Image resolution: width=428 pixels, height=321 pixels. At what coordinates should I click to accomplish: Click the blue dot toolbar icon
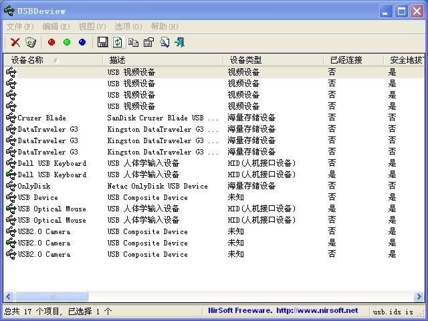82,42
